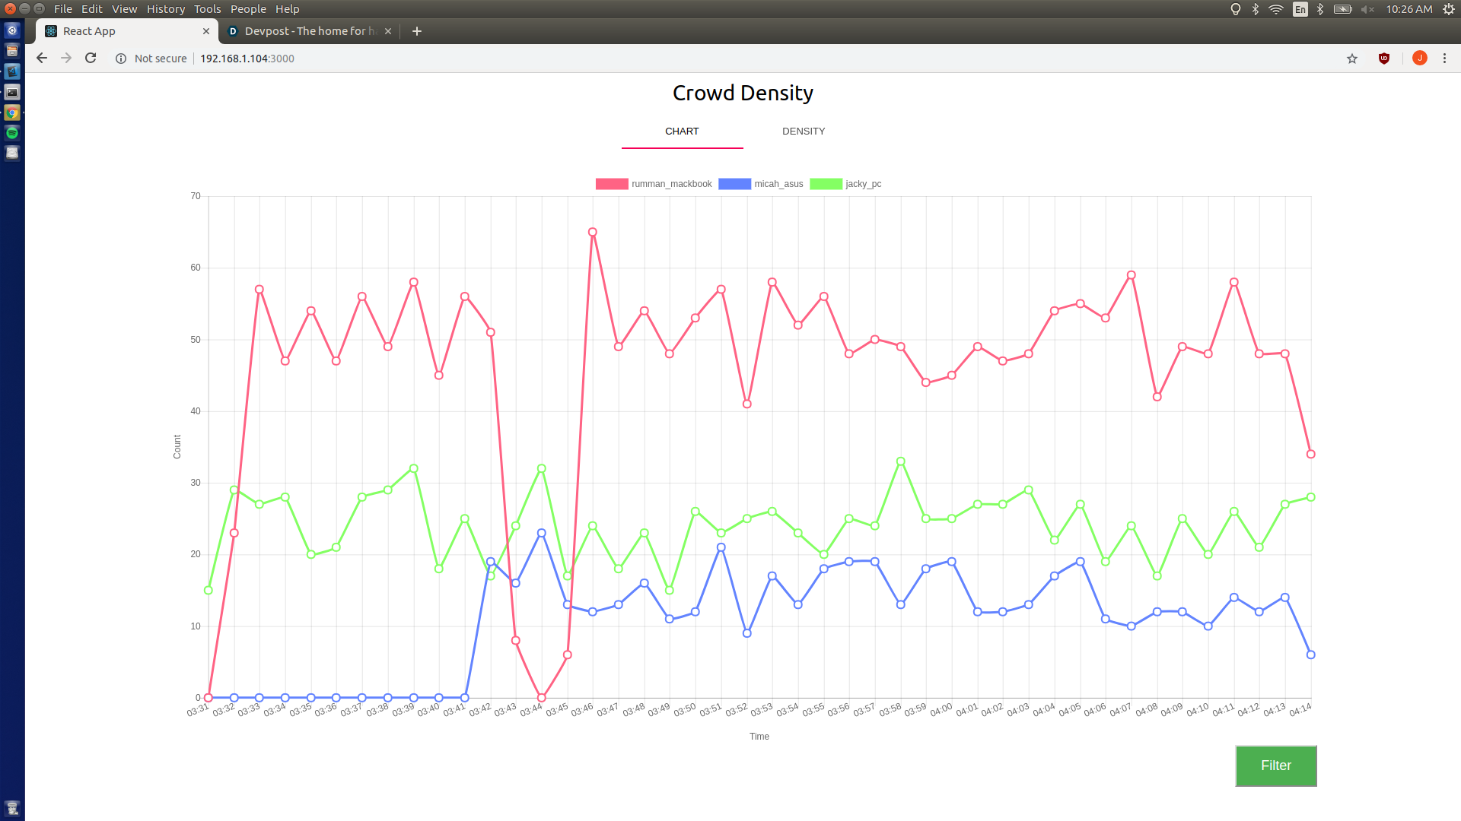Open user profile avatar J
1461x821 pixels.
tap(1419, 59)
